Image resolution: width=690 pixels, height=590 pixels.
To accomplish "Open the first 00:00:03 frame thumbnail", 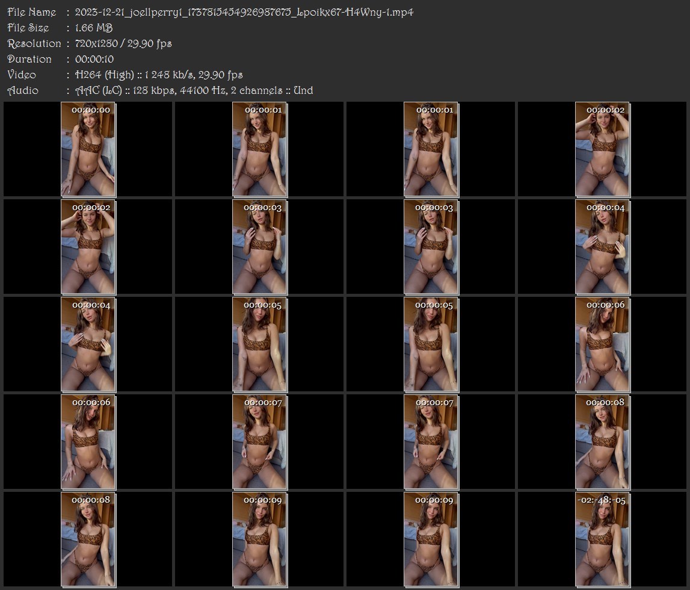I will point(260,247).
